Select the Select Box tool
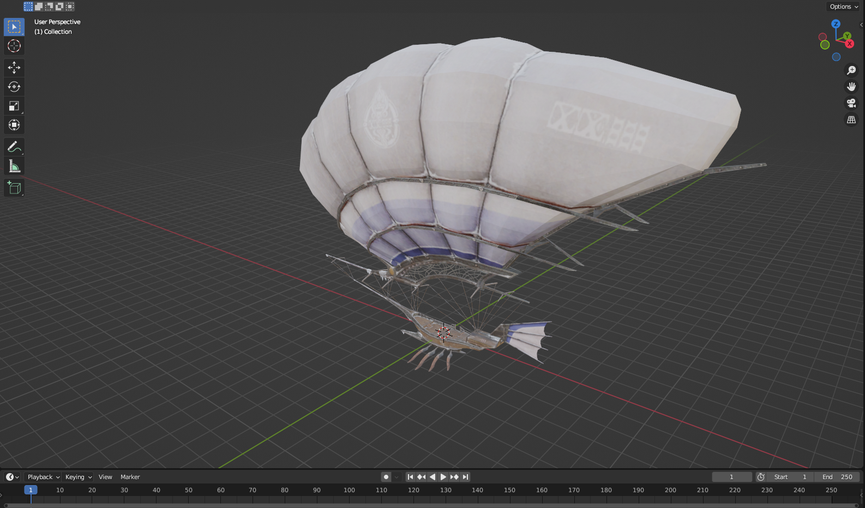The width and height of the screenshot is (865, 508). [x=14, y=27]
